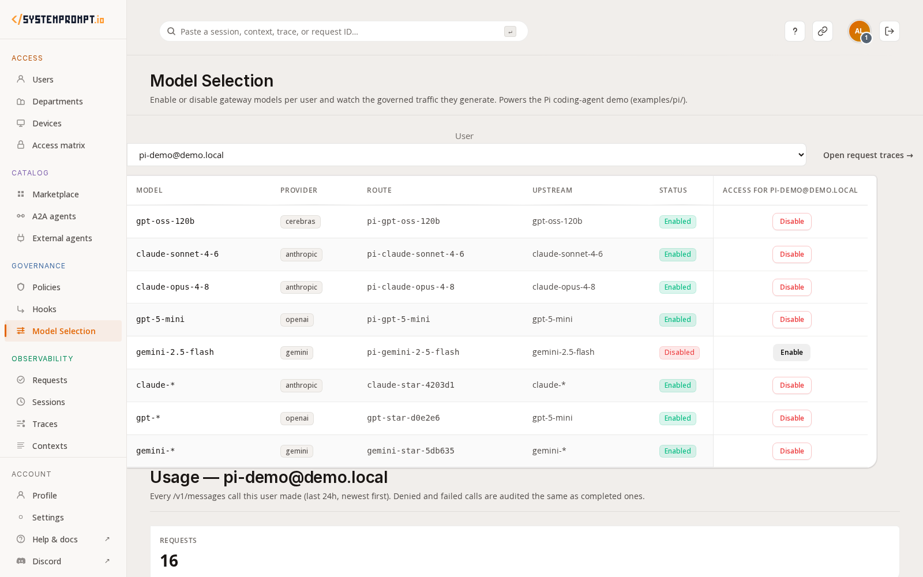Disable the gemini-* wildcard model

791,451
